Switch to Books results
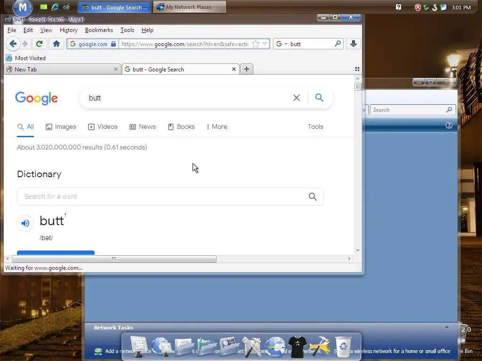The height and width of the screenshot is (361, 482). [181, 127]
